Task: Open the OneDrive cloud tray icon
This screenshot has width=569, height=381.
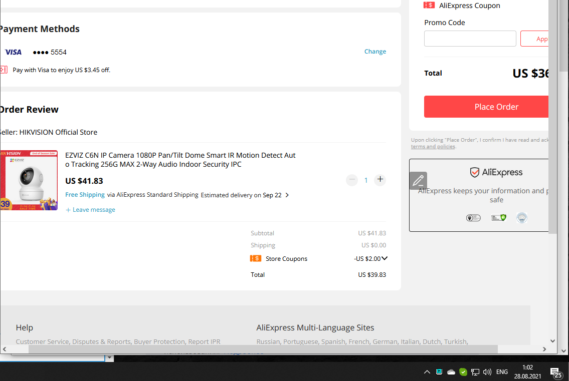Action: [451, 372]
